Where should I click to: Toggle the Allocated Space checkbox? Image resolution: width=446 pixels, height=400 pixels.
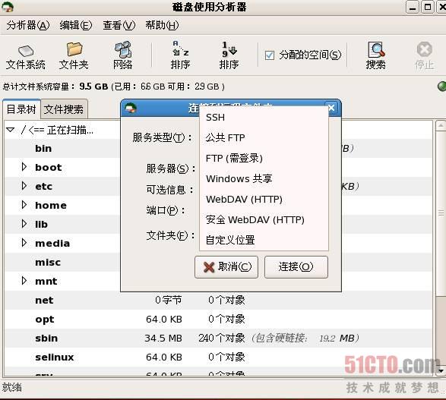(x=270, y=55)
